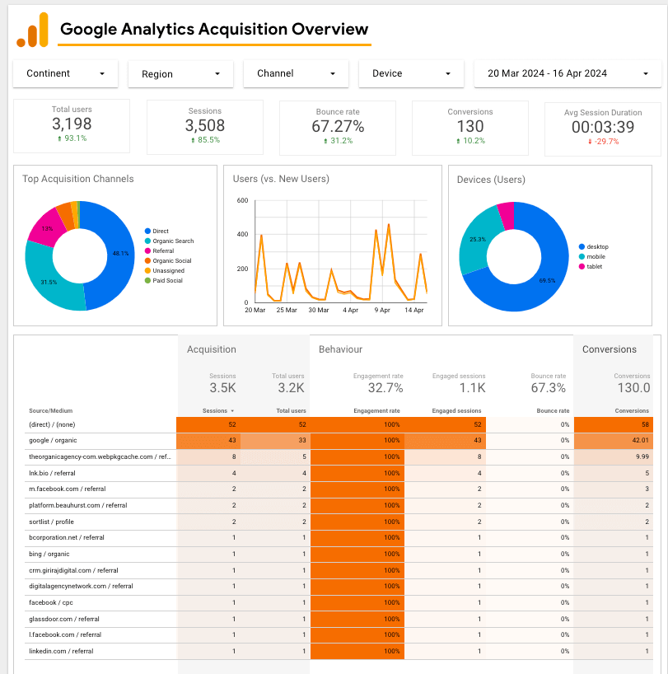
Task: Select the bcorporation.net / referral row
Action: (x=339, y=538)
